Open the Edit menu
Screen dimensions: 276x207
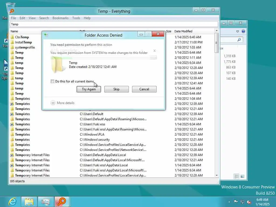tap(22, 18)
